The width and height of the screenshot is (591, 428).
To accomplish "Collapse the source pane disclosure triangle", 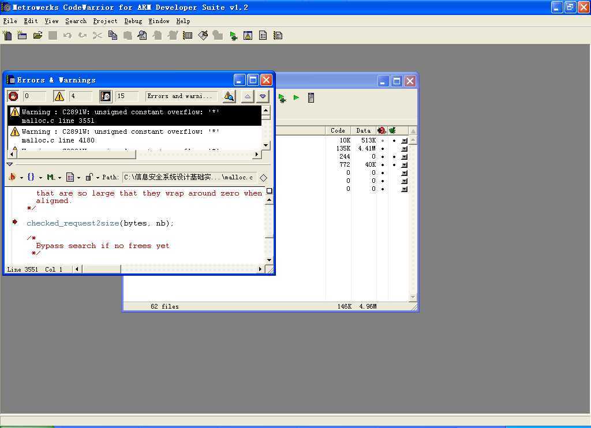I will click(10, 164).
